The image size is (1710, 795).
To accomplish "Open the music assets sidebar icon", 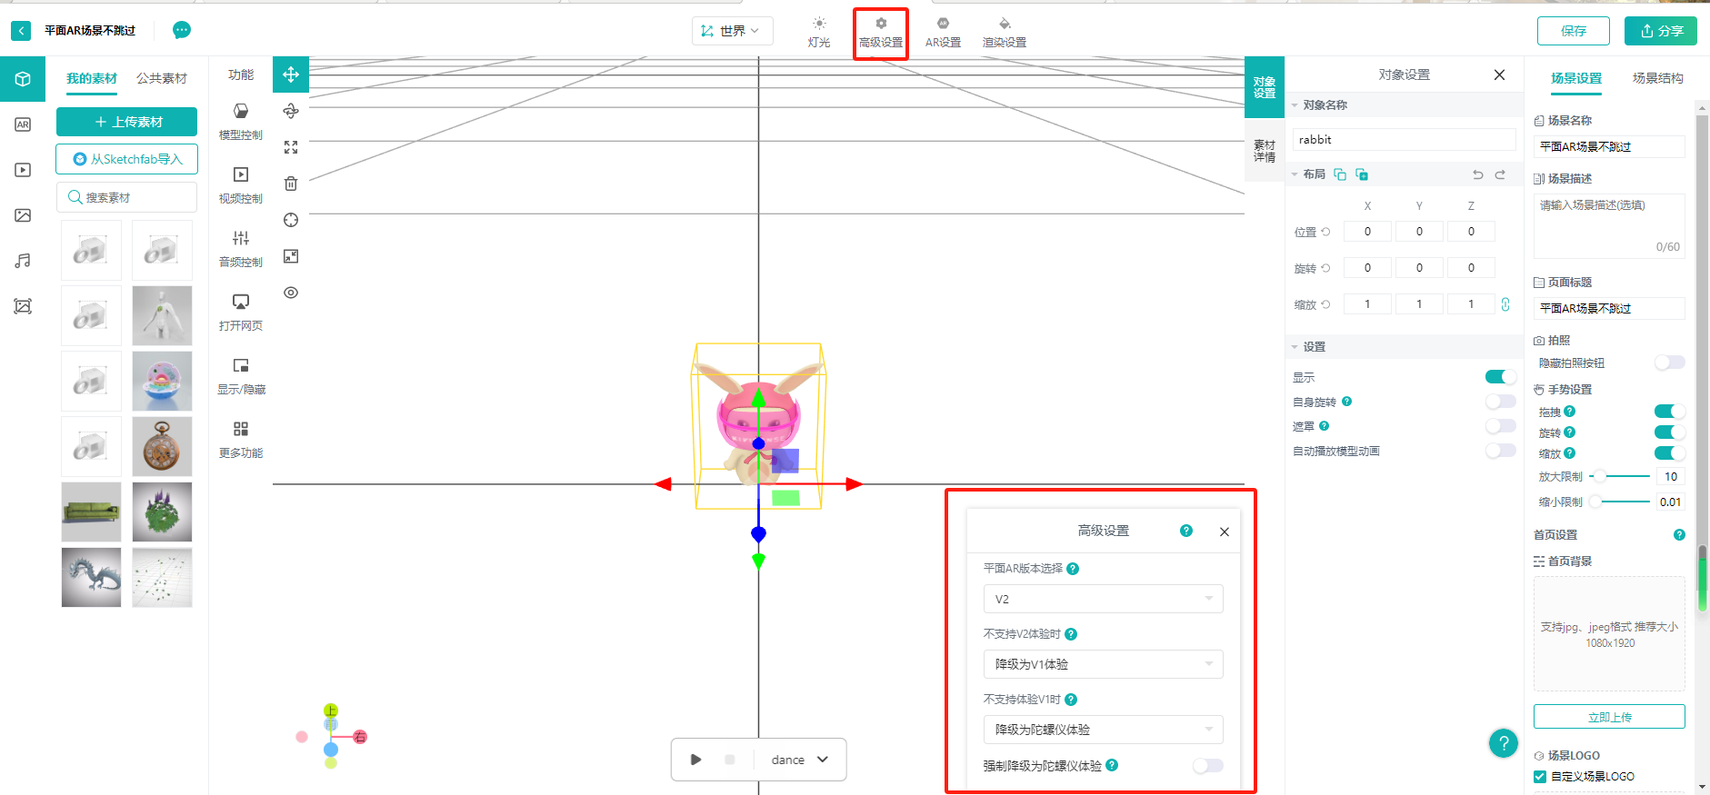I will click(23, 261).
